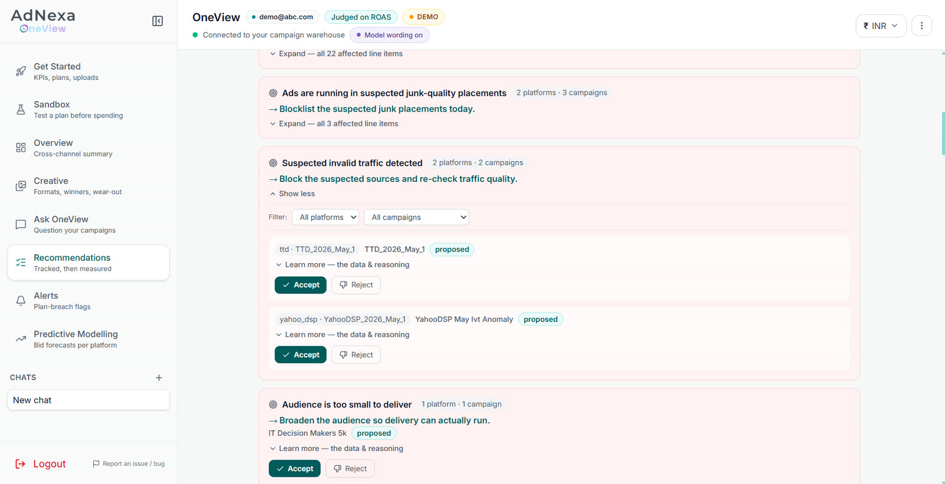Reject the IT Decision Makers 5k recommendation
The height and width of the screenshot is (484, 945).
point(350,469)
